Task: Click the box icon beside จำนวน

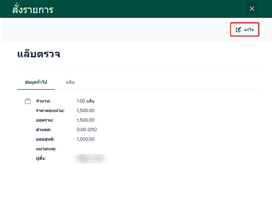Action: point(28,101)
